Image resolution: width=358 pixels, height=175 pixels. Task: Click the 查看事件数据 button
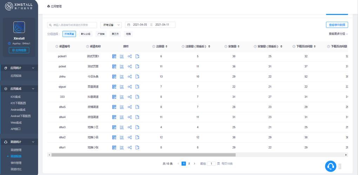337,25
